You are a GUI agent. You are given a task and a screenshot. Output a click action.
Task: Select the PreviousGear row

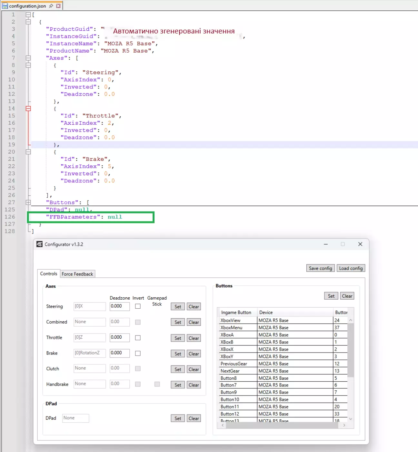(283, 364)
